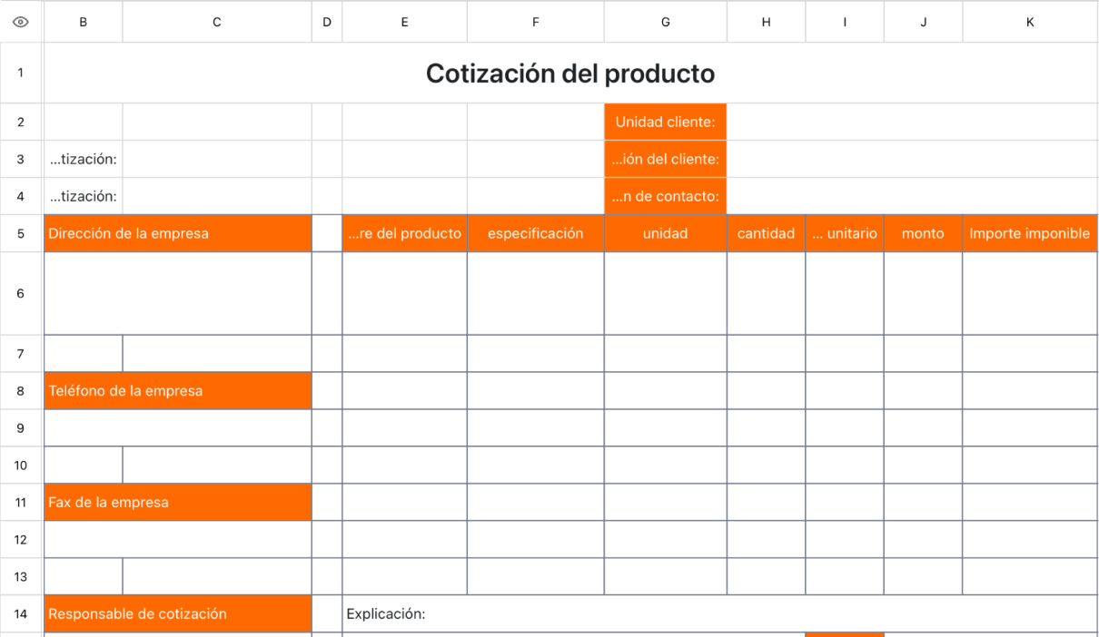Select row 4 header
1099x637 pixels.
[21, 196]
